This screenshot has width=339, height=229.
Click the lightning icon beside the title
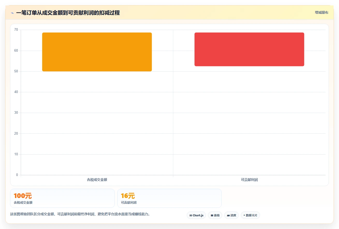(x=12, y=13)
